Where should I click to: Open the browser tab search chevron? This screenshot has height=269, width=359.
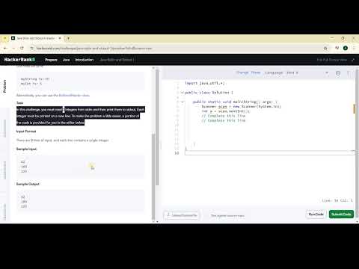[4, 38]
